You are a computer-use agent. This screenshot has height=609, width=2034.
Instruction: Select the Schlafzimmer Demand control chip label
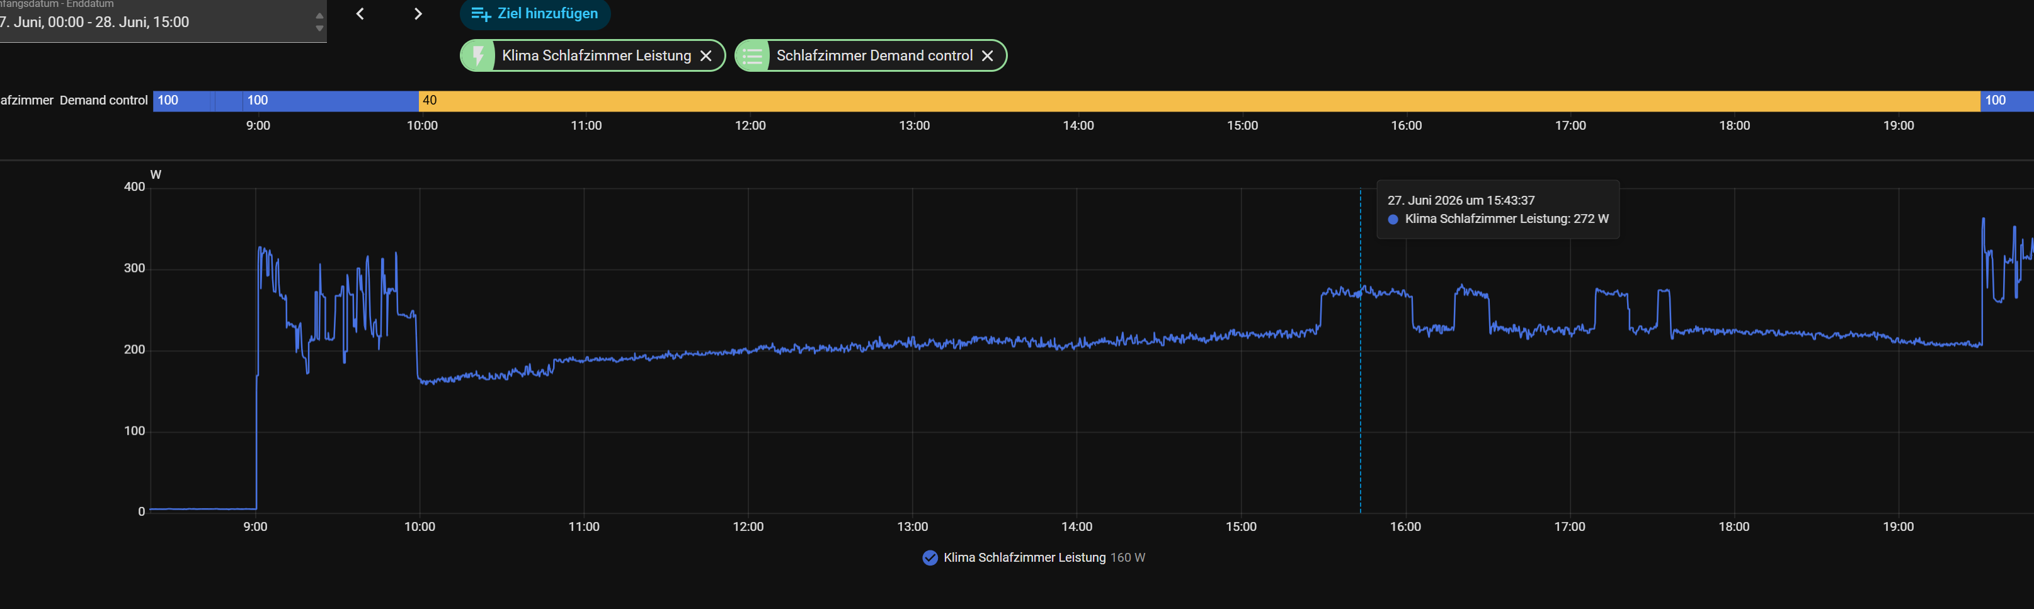[x=874, y=55]
